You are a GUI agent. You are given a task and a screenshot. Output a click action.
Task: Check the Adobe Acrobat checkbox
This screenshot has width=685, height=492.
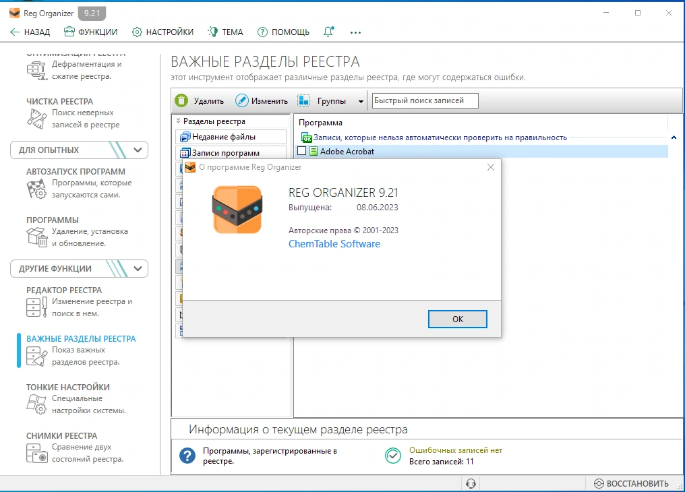(301, 151)
